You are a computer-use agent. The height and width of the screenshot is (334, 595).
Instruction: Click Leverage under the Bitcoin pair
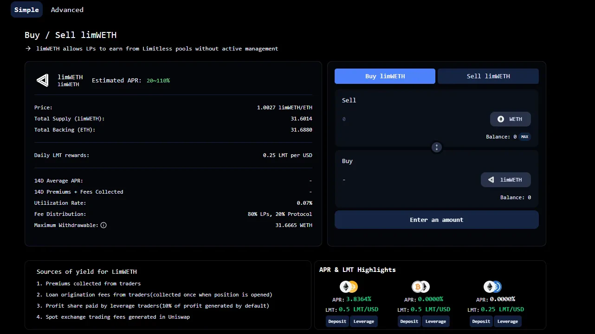pyautogui.click(x=436, y=321)
